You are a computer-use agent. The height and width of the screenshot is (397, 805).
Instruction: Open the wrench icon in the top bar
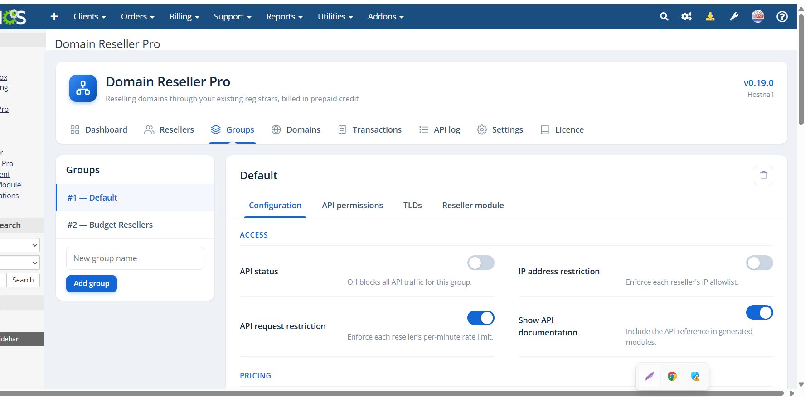(x=734, y=17)
